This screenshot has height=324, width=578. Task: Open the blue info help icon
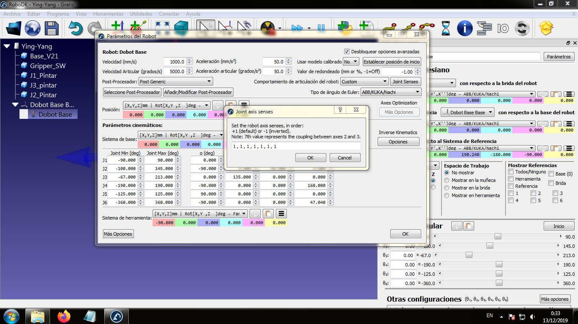tap(464, 29)
